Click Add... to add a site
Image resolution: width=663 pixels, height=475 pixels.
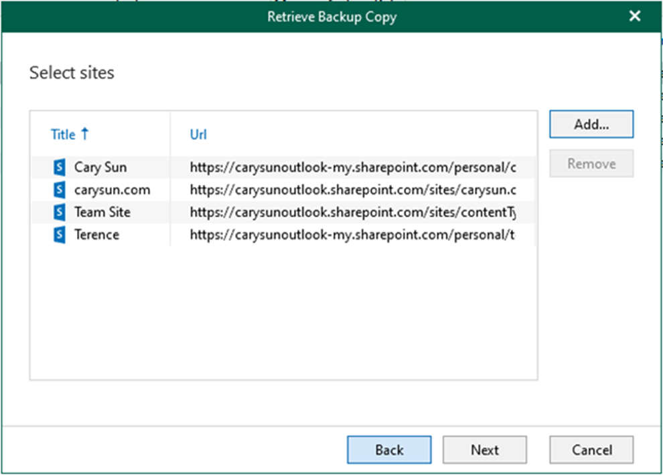(591, 124)
